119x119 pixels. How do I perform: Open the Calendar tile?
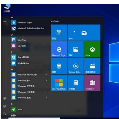(x=59, y=33)
